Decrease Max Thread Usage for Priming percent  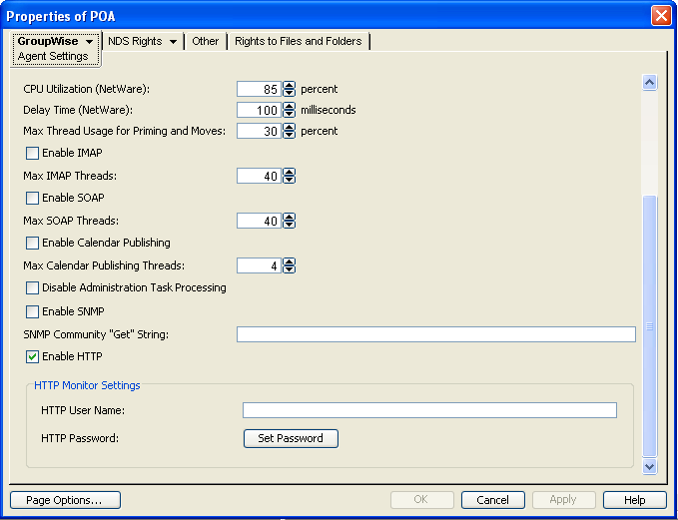click(x=289, y=135)
